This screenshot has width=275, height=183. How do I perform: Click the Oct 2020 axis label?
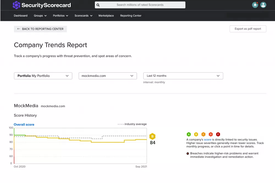[x=20, y=167]
